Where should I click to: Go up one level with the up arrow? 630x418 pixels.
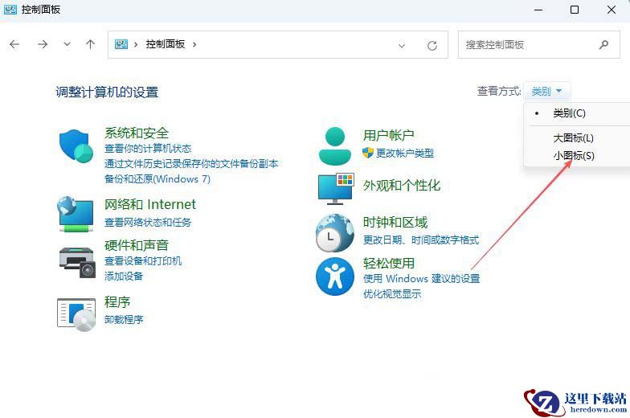[x=90, y=45]
